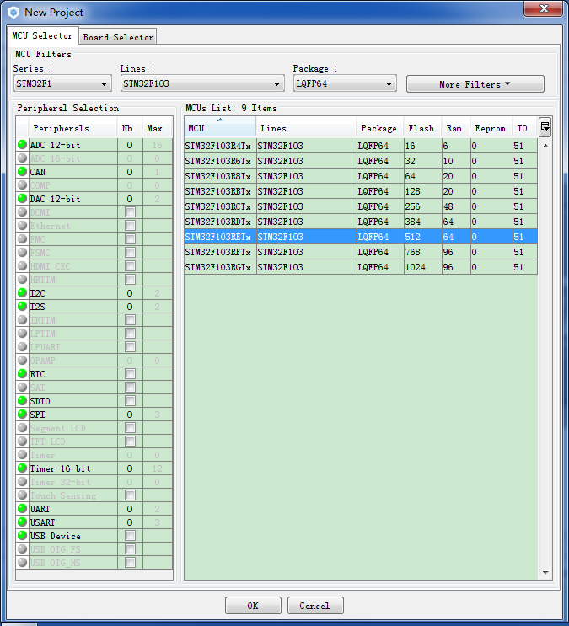The width and height of the screenshot is (569, 626).
Task: Select the STM32F103RFTx row
Action: click(x=361, y=252)
